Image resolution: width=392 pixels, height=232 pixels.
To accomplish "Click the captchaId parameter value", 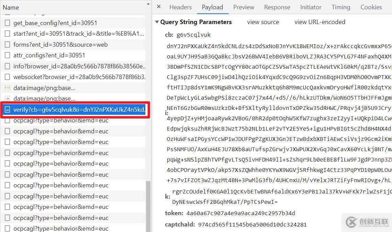I will pyautogui.click(x=253, y=224).
